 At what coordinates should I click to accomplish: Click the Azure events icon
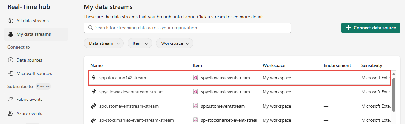point(11,113)
